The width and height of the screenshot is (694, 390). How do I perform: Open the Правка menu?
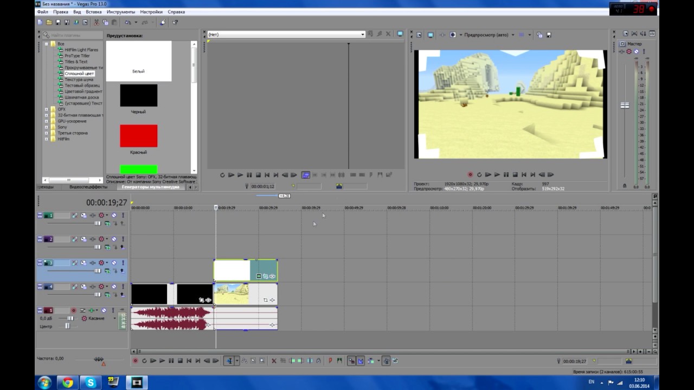click(61, 12)
